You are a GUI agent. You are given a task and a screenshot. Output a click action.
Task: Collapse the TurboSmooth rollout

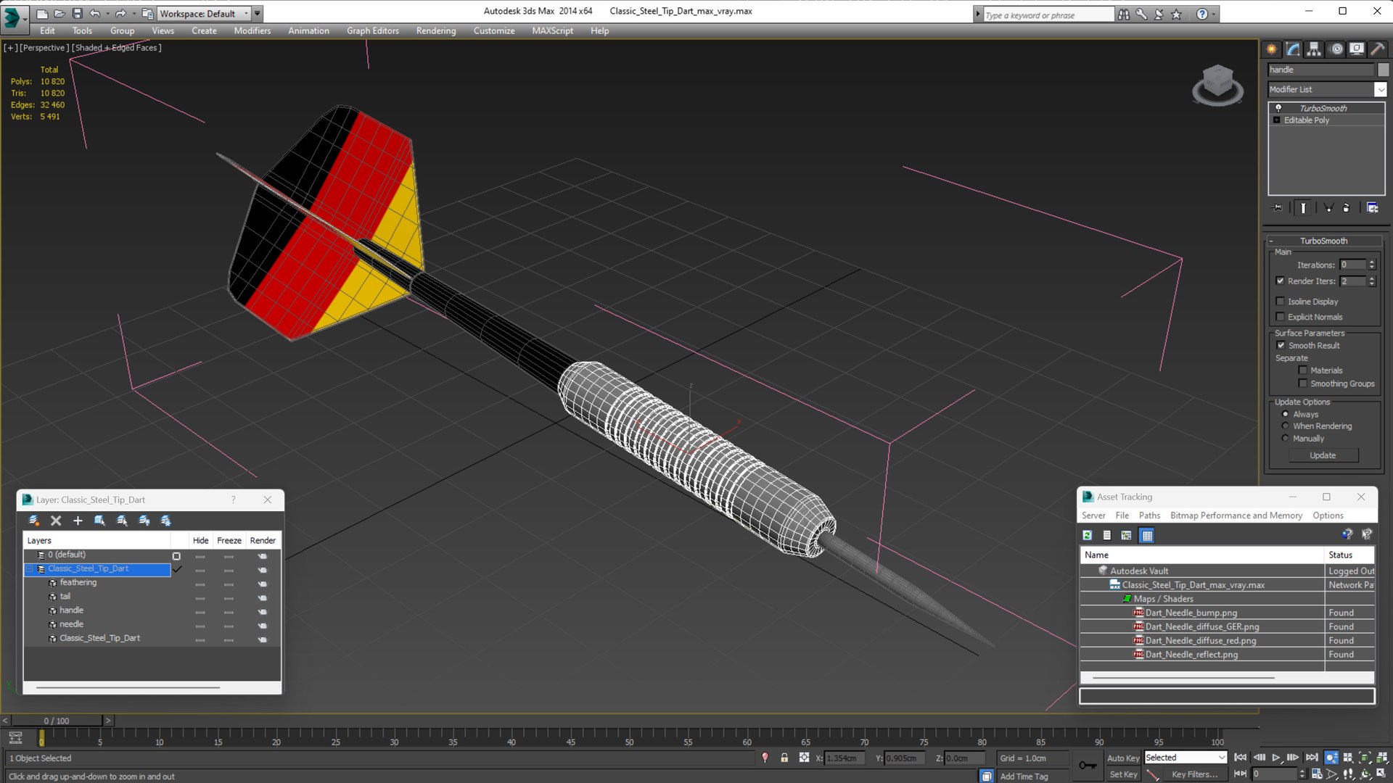(x=1323, y=241)
